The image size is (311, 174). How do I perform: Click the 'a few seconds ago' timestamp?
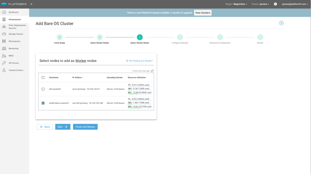pos(141,71)
